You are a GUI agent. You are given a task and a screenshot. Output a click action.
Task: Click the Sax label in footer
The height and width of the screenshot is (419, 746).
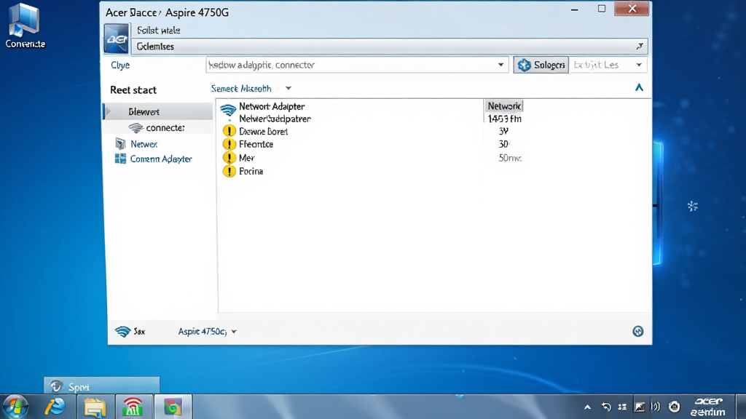point(139,332)
